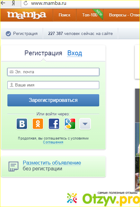Select the Регистрация tab with checkmark
The height and width of the screenshot is (207, 140).
pyautogui.click(x=22, y=34)
